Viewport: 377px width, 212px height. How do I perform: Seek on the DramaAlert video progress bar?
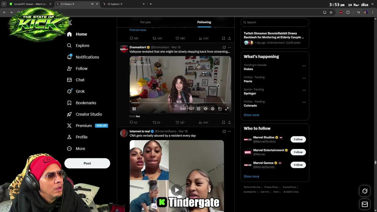pos(180,103)
